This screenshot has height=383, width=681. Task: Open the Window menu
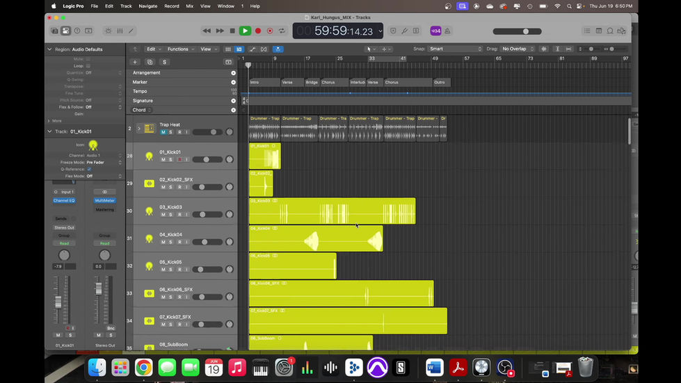(x=226, y=6)
